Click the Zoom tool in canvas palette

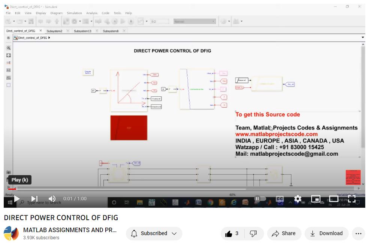pos(9,48)
